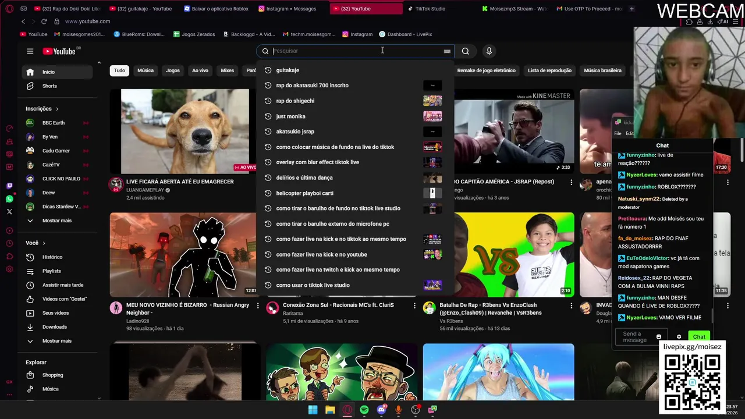Open options menu for MEU NOVO VIZINHO video
745x419 pixels.
pos(258,306)
